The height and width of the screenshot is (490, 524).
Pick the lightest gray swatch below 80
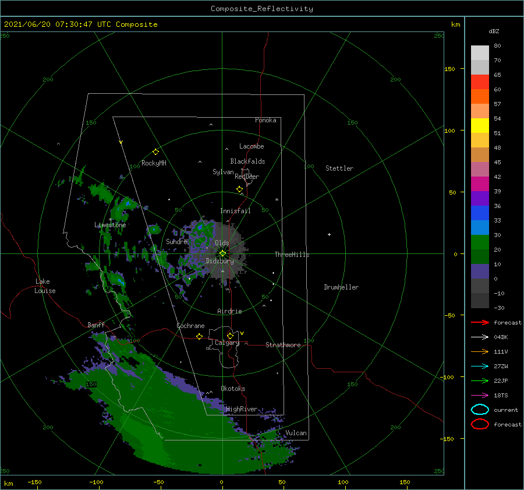480,52
